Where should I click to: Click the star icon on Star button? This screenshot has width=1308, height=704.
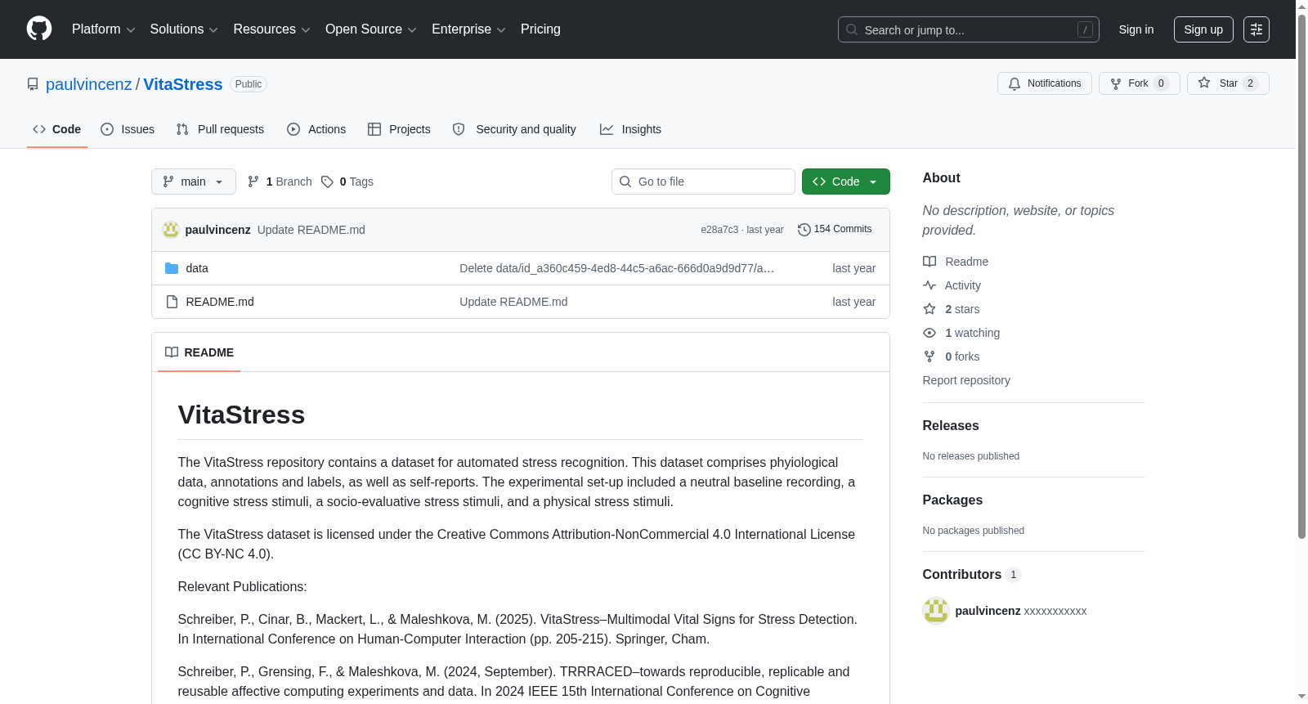click(x=1204, y=83)
